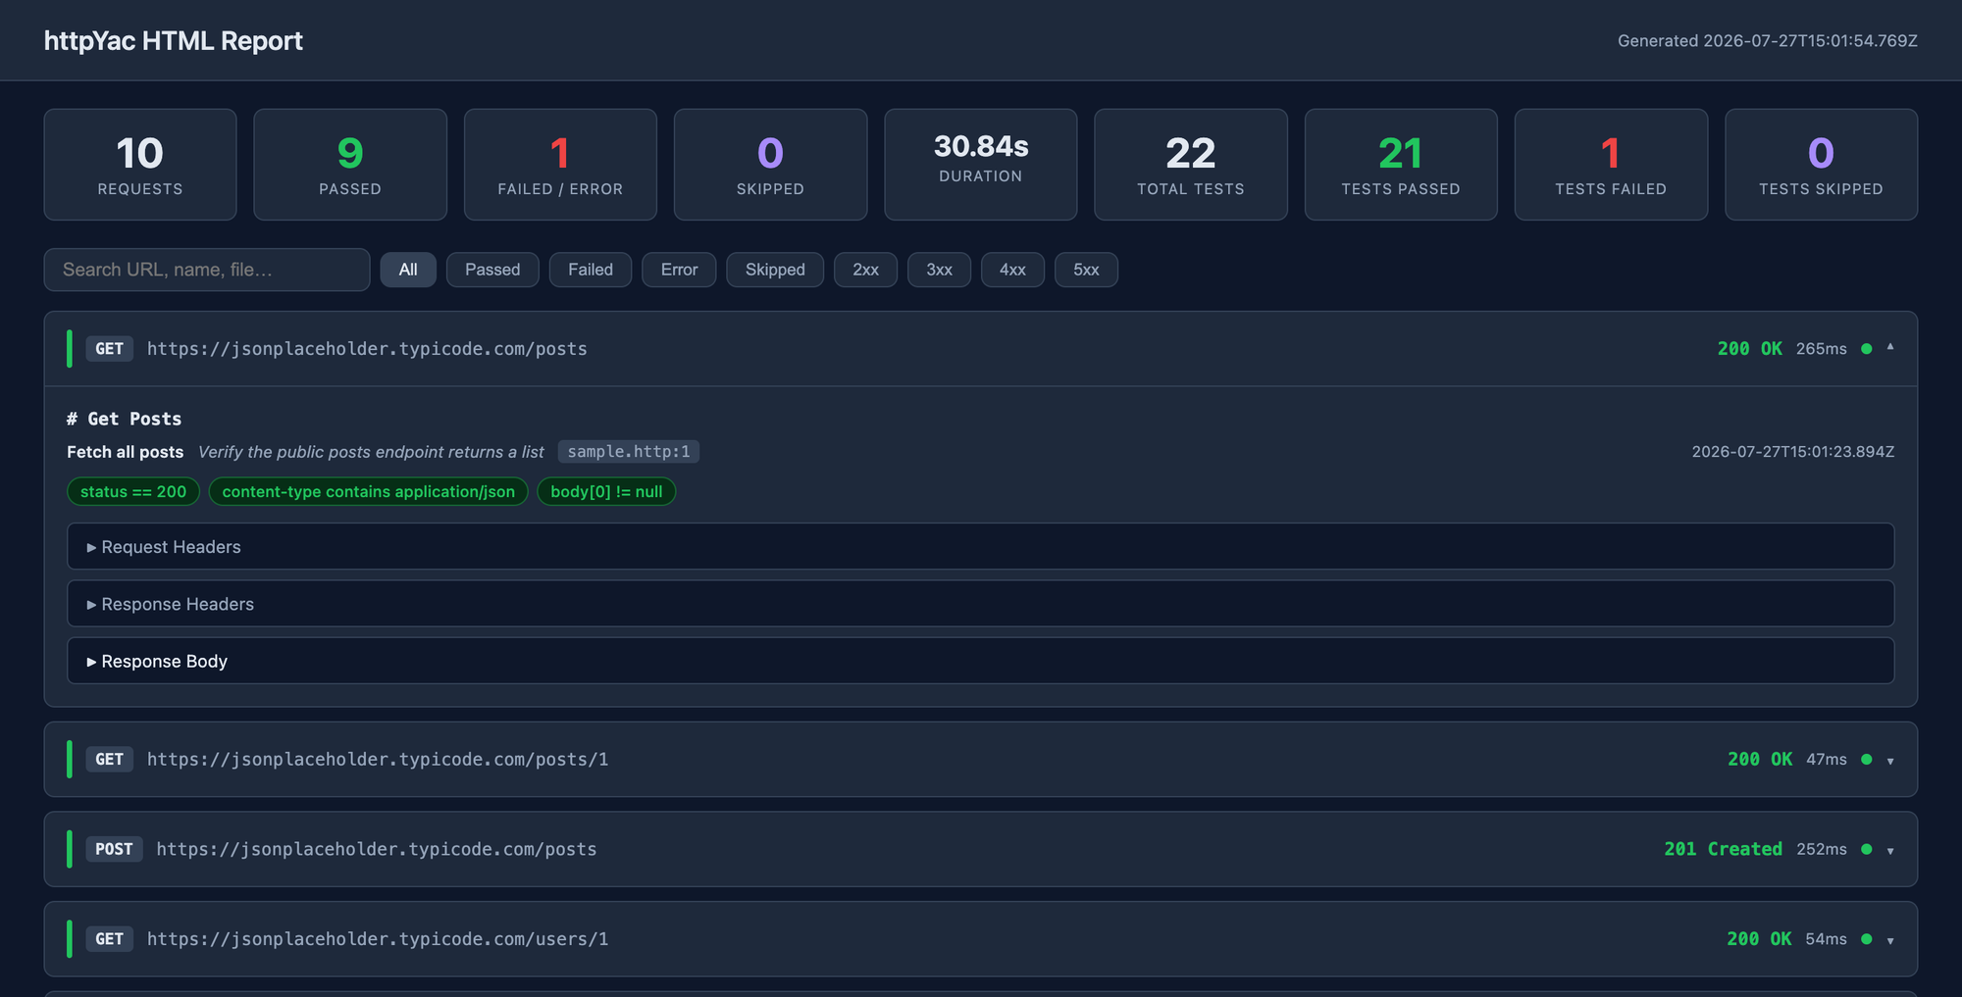Click the '# Get Posts' heading
1962x997 pixels.
coord(125,419)
